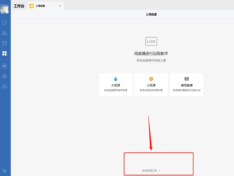Open the documents W icon in sidebar

coord(5,66)
